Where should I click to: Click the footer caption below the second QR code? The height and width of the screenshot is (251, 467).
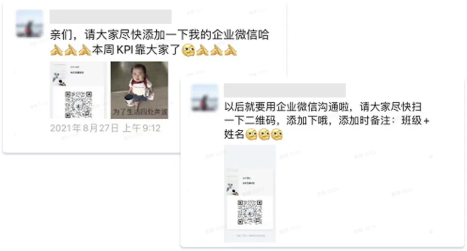click(x=250, y=235)
